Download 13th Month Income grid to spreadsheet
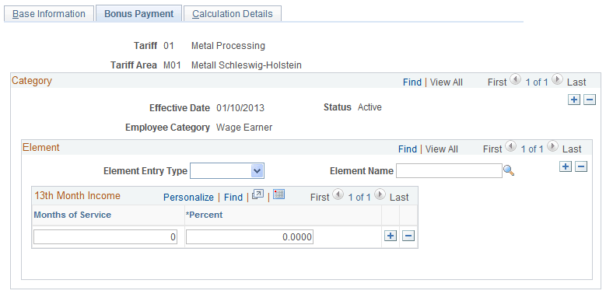Image resolution: width=606 pixels, height=294 pixels. 278,194
